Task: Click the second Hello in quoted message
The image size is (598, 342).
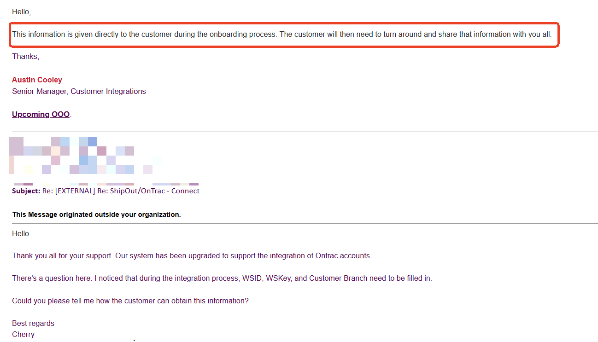Action: (x=20, y=234)
